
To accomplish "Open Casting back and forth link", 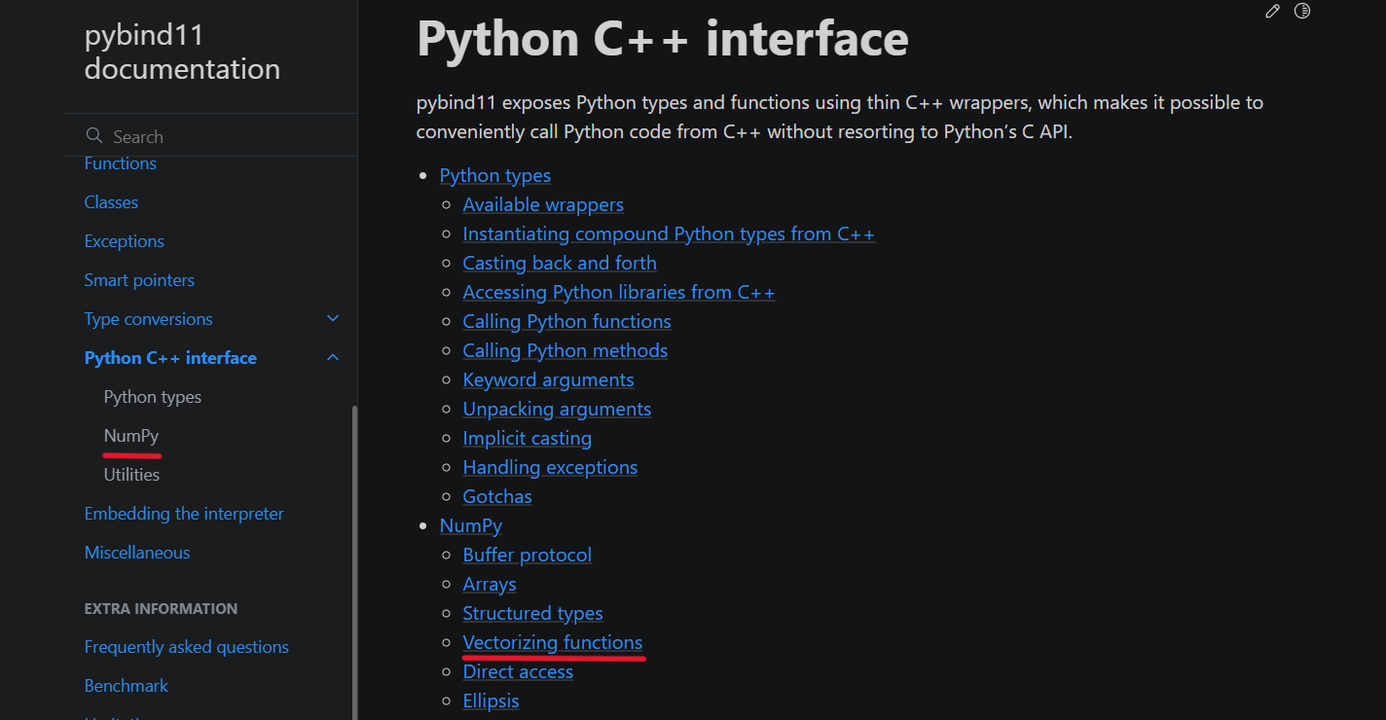I will click(x=560, y=263).
